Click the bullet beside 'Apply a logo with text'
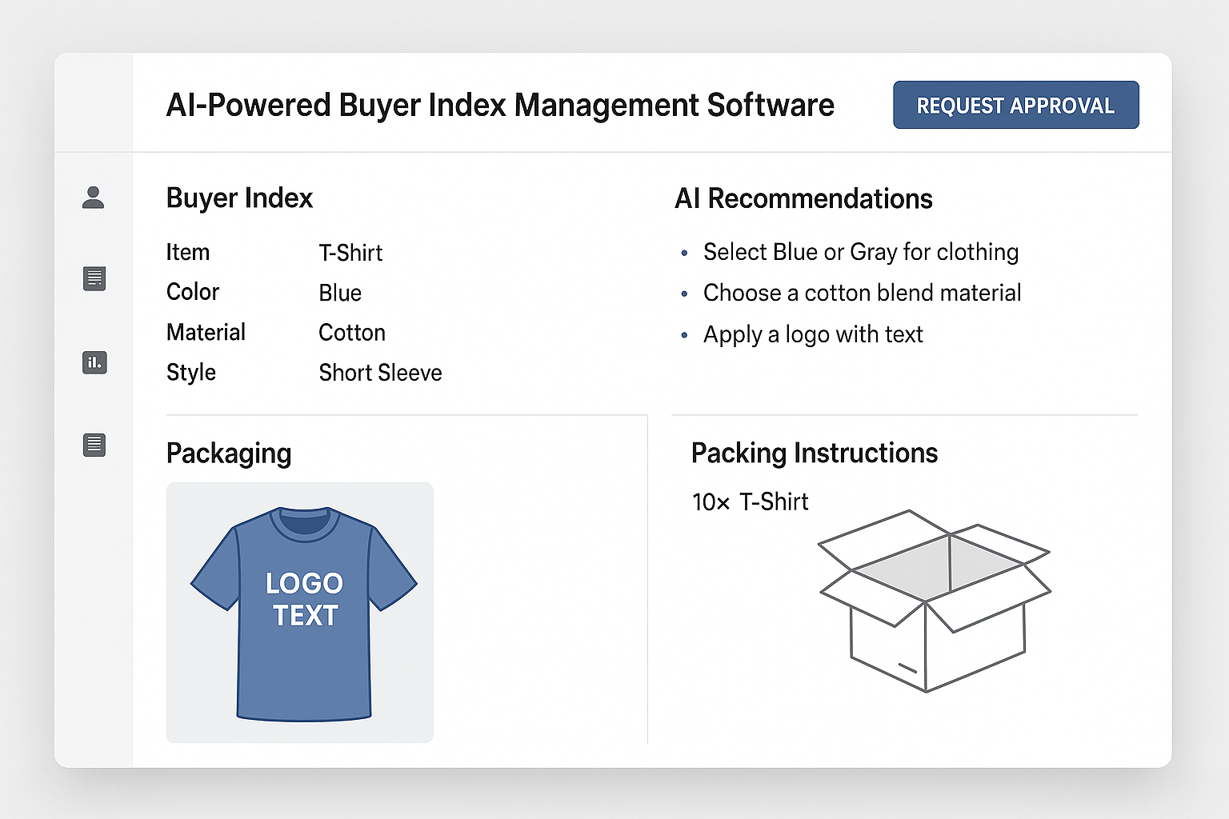Viewport: 1229px width, 819px height. 686,336
